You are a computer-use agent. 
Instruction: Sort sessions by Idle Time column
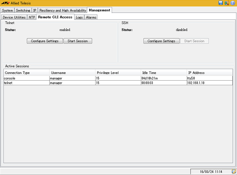point(164,73)
